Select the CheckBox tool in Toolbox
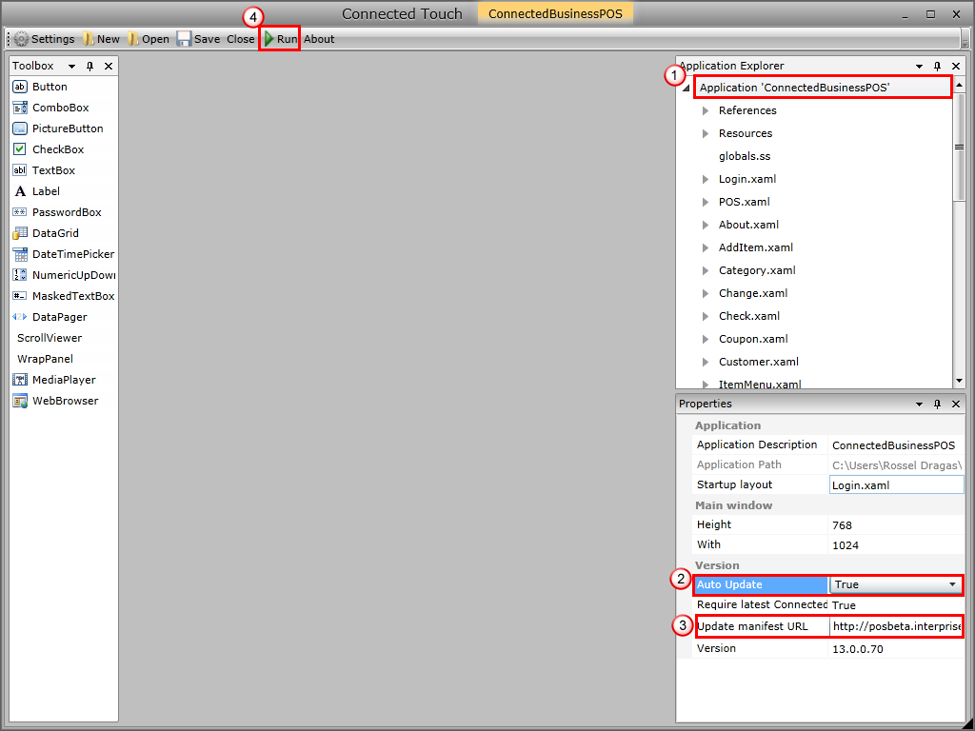 (x=58, y=149)
